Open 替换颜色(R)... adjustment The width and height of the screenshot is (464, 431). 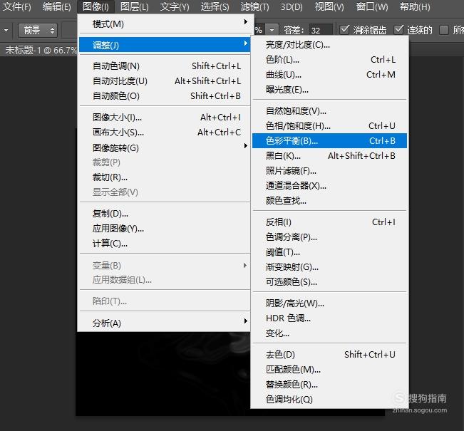click(x=329, y=385)
